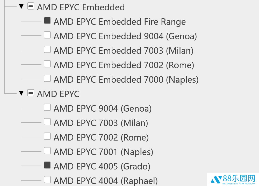Select the AMD EPYC Embedded group label
Image resolution: width=259 pixels, height=186 pixels.
[x=81, y=7]
